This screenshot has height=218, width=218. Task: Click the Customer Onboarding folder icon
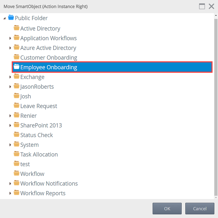(17, 57)
